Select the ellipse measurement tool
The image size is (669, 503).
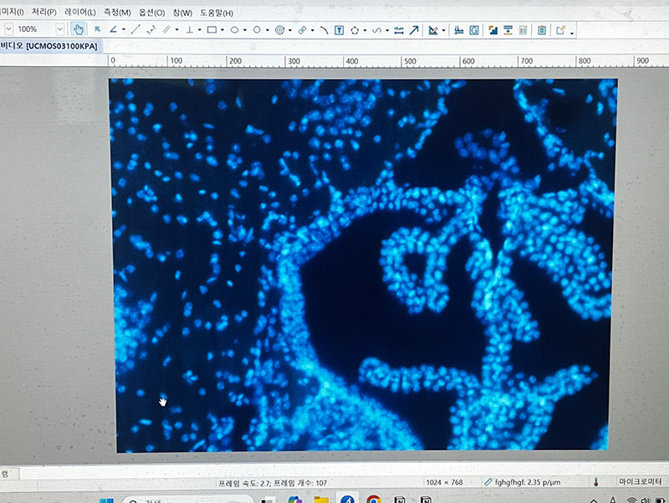234,29
